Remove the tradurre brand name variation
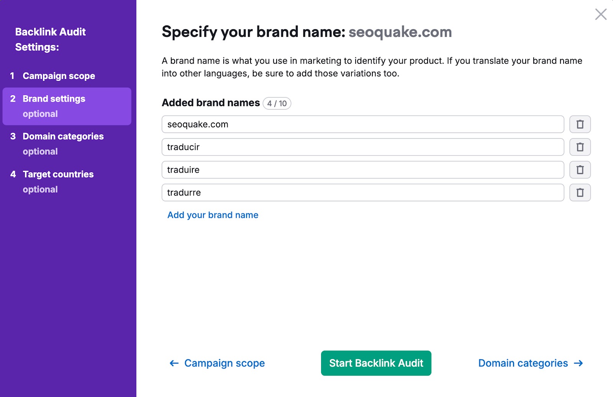 [580, 193]
